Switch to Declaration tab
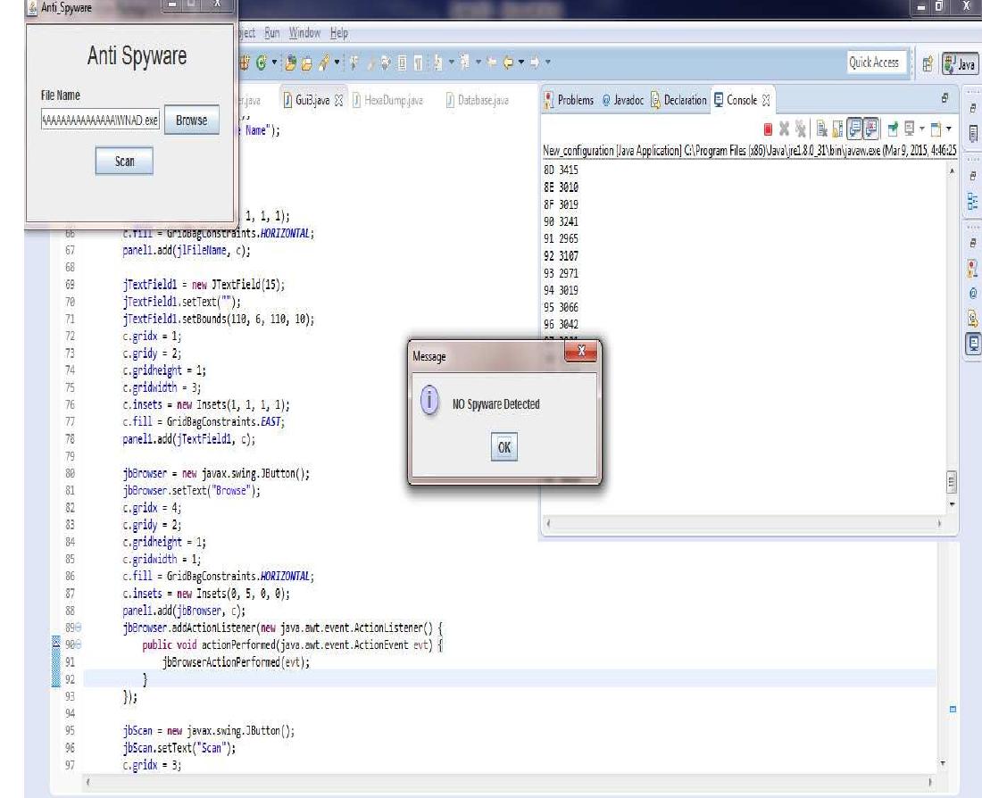Screen dimensions: 982x798 click(678, 100)
